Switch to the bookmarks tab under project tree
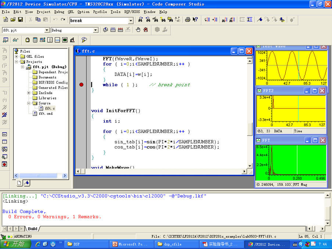This screenshot has height=249, width=332. coord(27,183)
